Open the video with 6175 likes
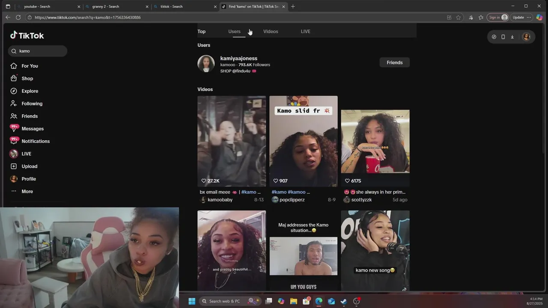This screenshot has width=548, height=308. 375,141
